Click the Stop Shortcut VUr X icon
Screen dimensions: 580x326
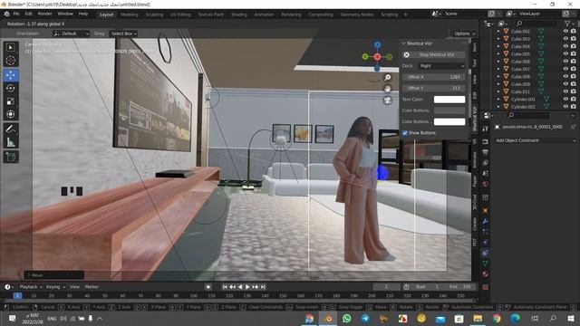pos(407,54)
